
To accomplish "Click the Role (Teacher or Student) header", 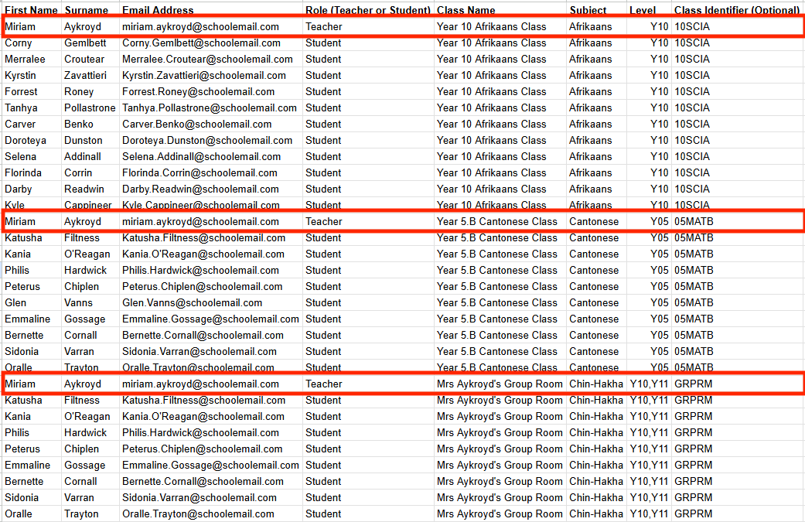I will (x=367, y=10).
